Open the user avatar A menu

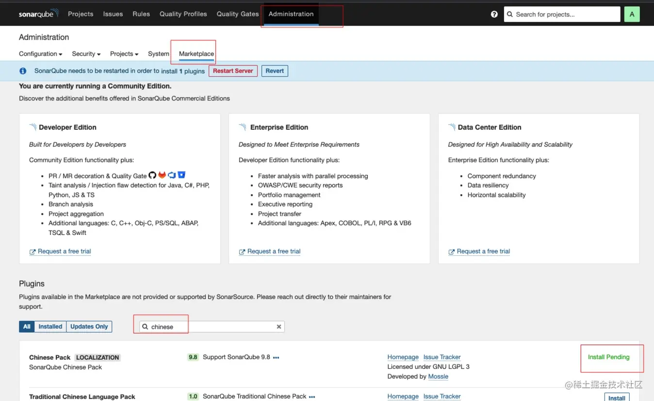(x=632, y=15)
